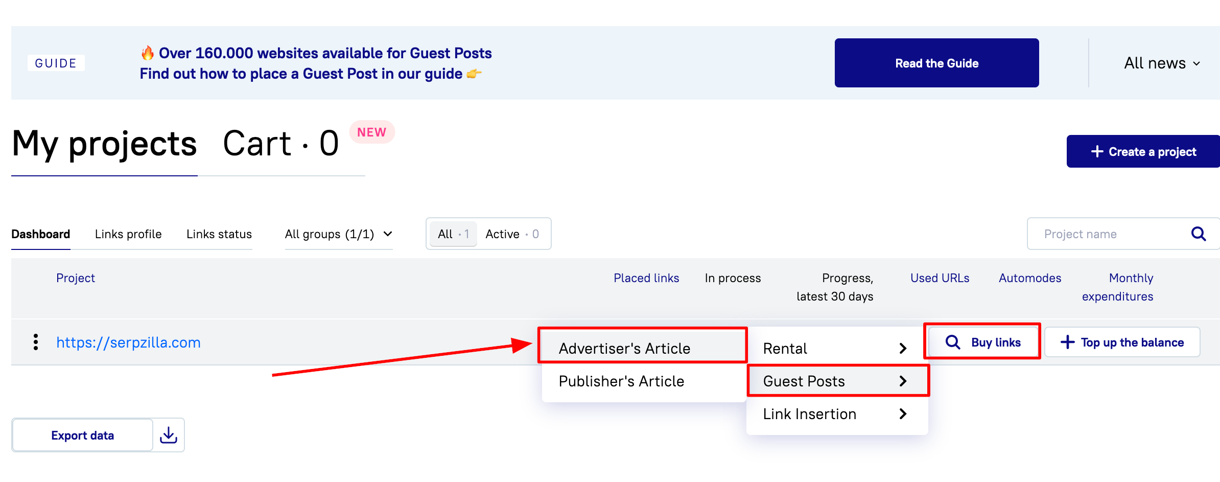Click the Read the Guide button

click(x=936, y=63)
